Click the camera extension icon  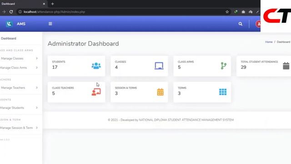[243, 12]
